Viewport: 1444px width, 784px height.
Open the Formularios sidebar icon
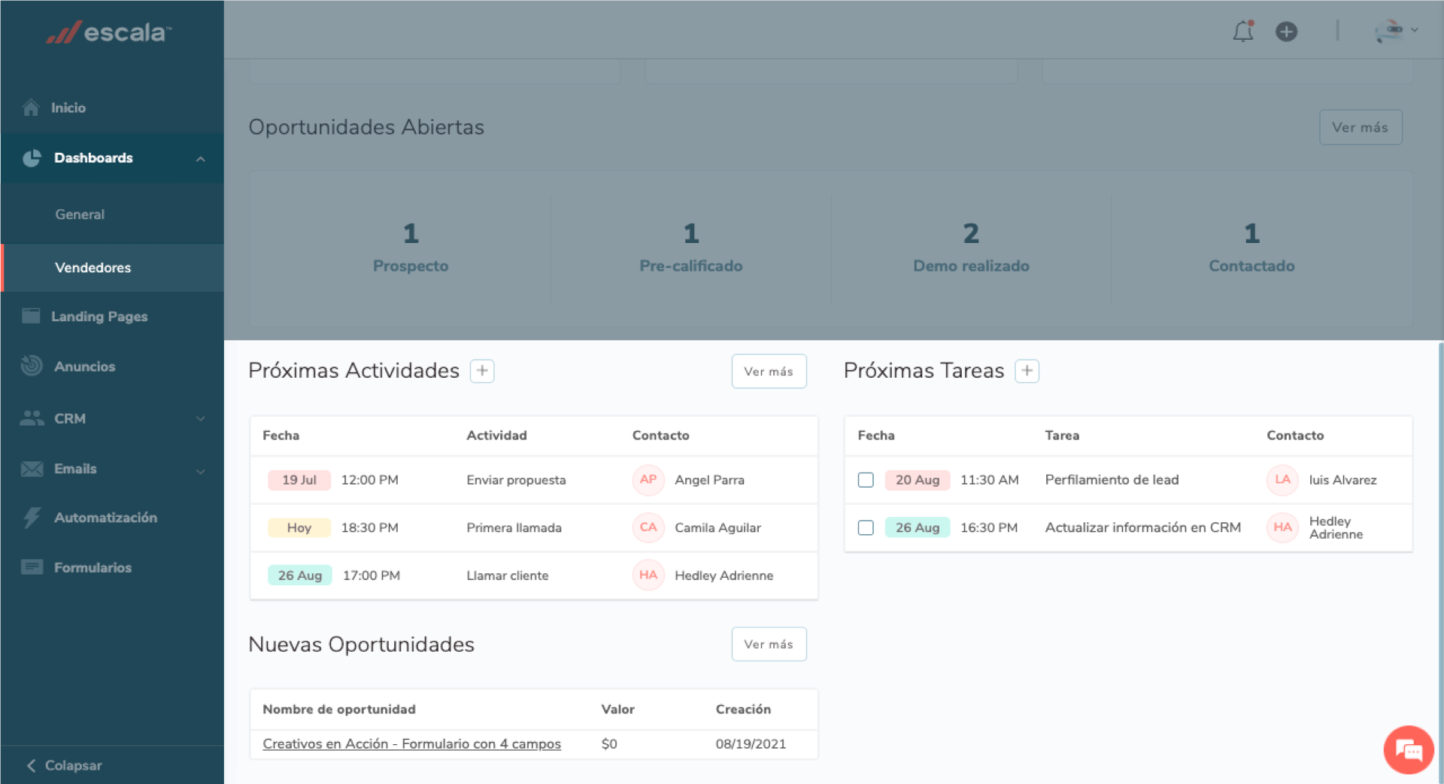(32, 567)
